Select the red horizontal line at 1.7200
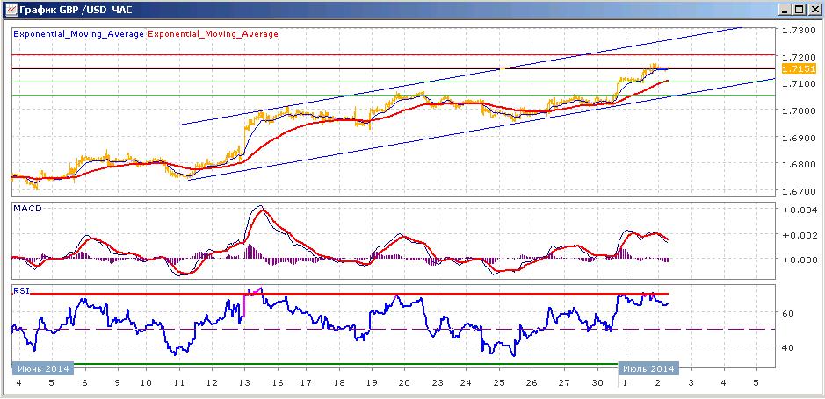Viewport: 825px width, 399px height. 393,54
